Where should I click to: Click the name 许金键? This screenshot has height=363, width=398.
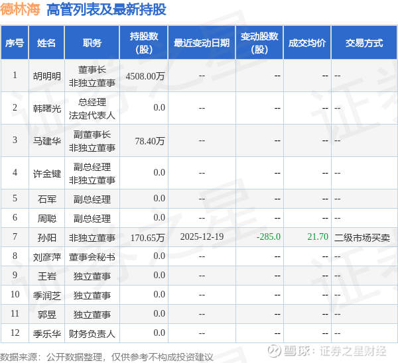(47, 174)
